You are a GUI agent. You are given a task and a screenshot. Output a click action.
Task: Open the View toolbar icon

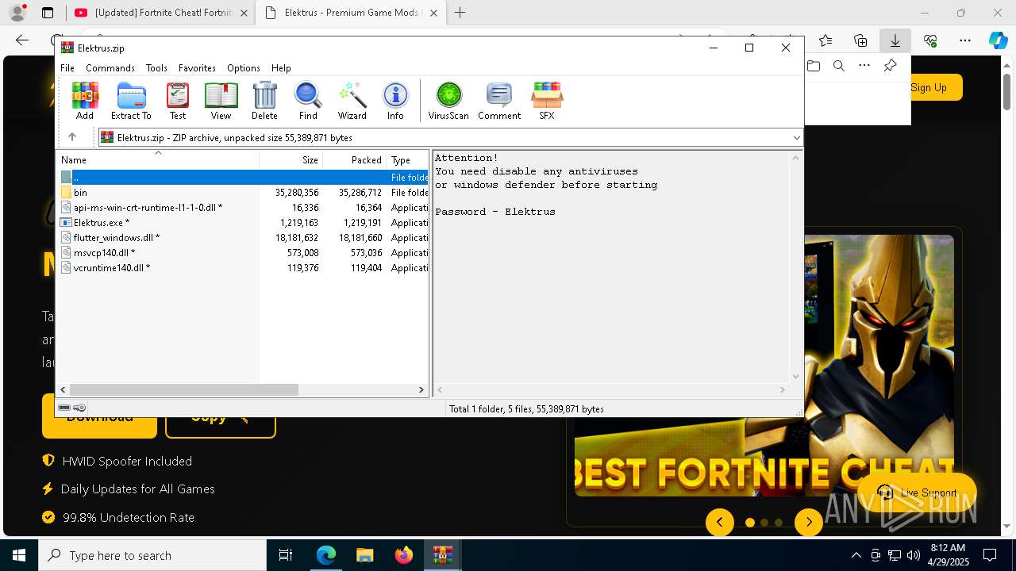point(221,101)
